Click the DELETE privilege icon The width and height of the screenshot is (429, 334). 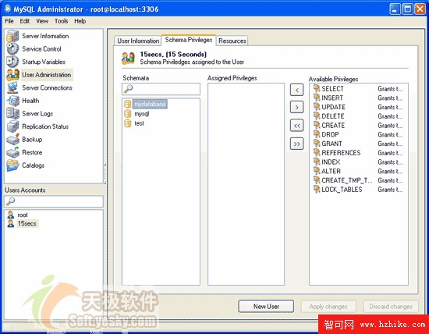pos(317,115)
